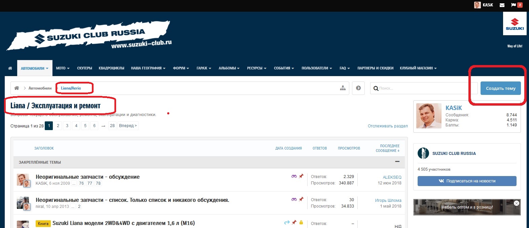The width and height of the screenshot is (529, 228).
Task: Sort by Ответов column
Action: point(320,148)
